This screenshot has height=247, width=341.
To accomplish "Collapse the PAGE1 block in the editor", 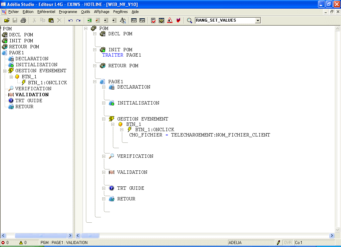I will pos(95,82).
